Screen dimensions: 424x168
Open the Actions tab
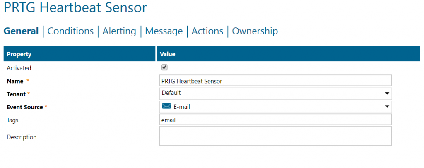207,31
